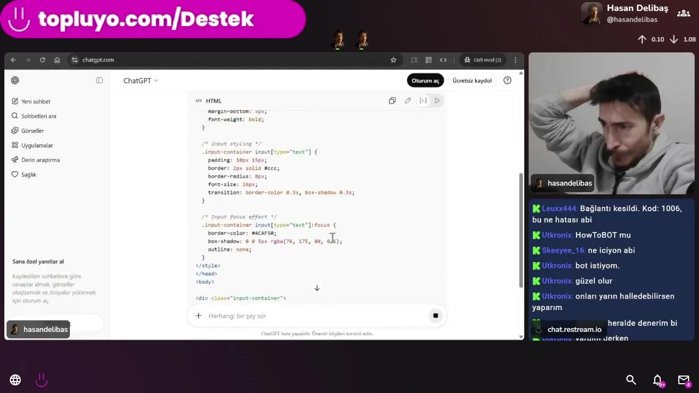Open the ChatGPT model dropdown
This screenshot has height=393, width=699.
coord(141,81)
